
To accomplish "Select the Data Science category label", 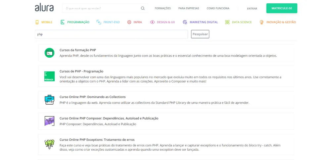I will click(242, 22).
